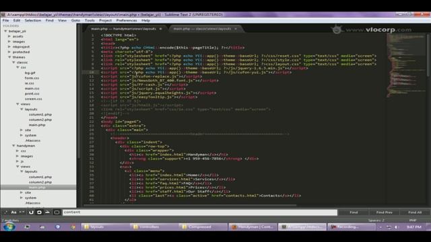The height and width of the screenshot is (242, 431).
Task: Open column1.php under handyman layouts
Action: coord(40,177)
